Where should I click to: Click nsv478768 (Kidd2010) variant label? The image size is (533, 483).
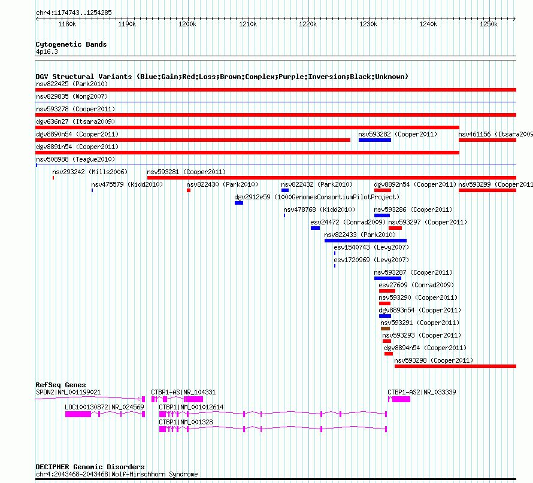tap(319, 209)
